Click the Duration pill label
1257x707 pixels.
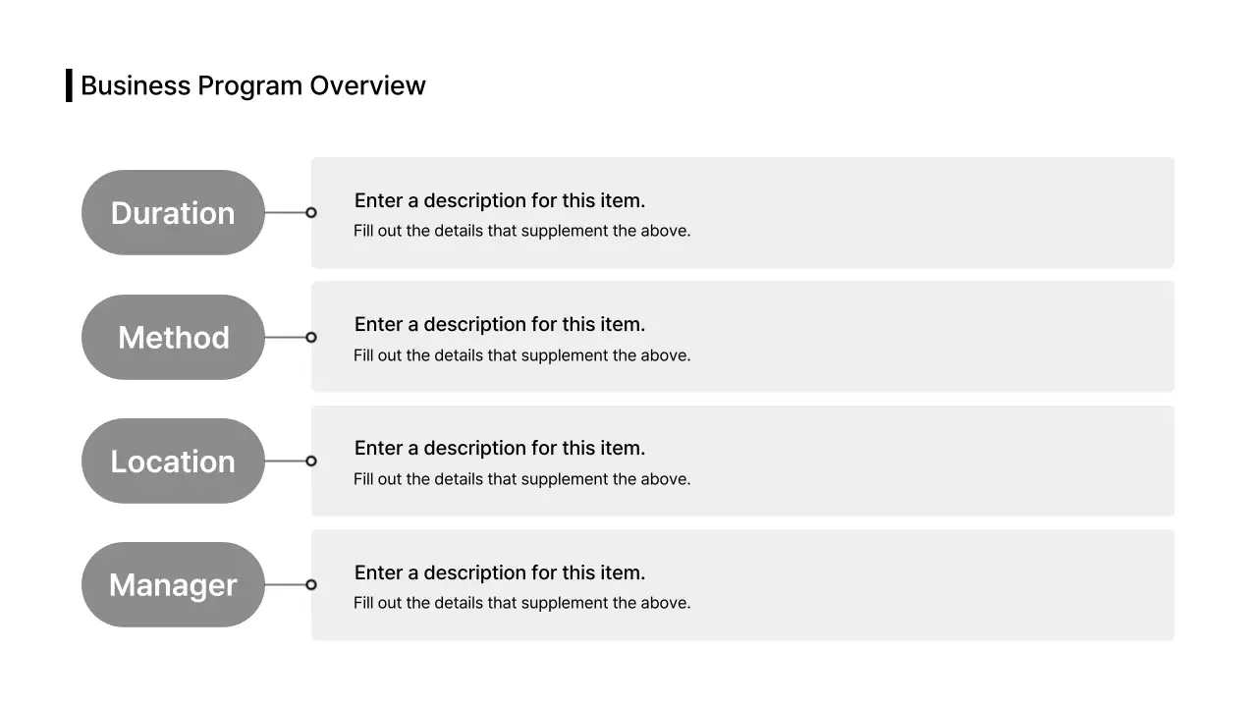click(x=173, y=213)
